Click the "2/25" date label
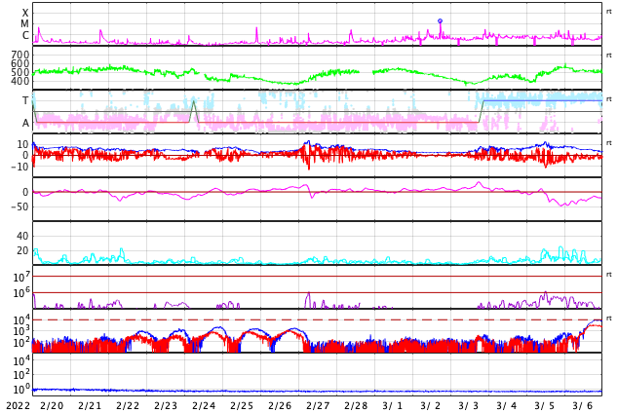 (242, 406)
